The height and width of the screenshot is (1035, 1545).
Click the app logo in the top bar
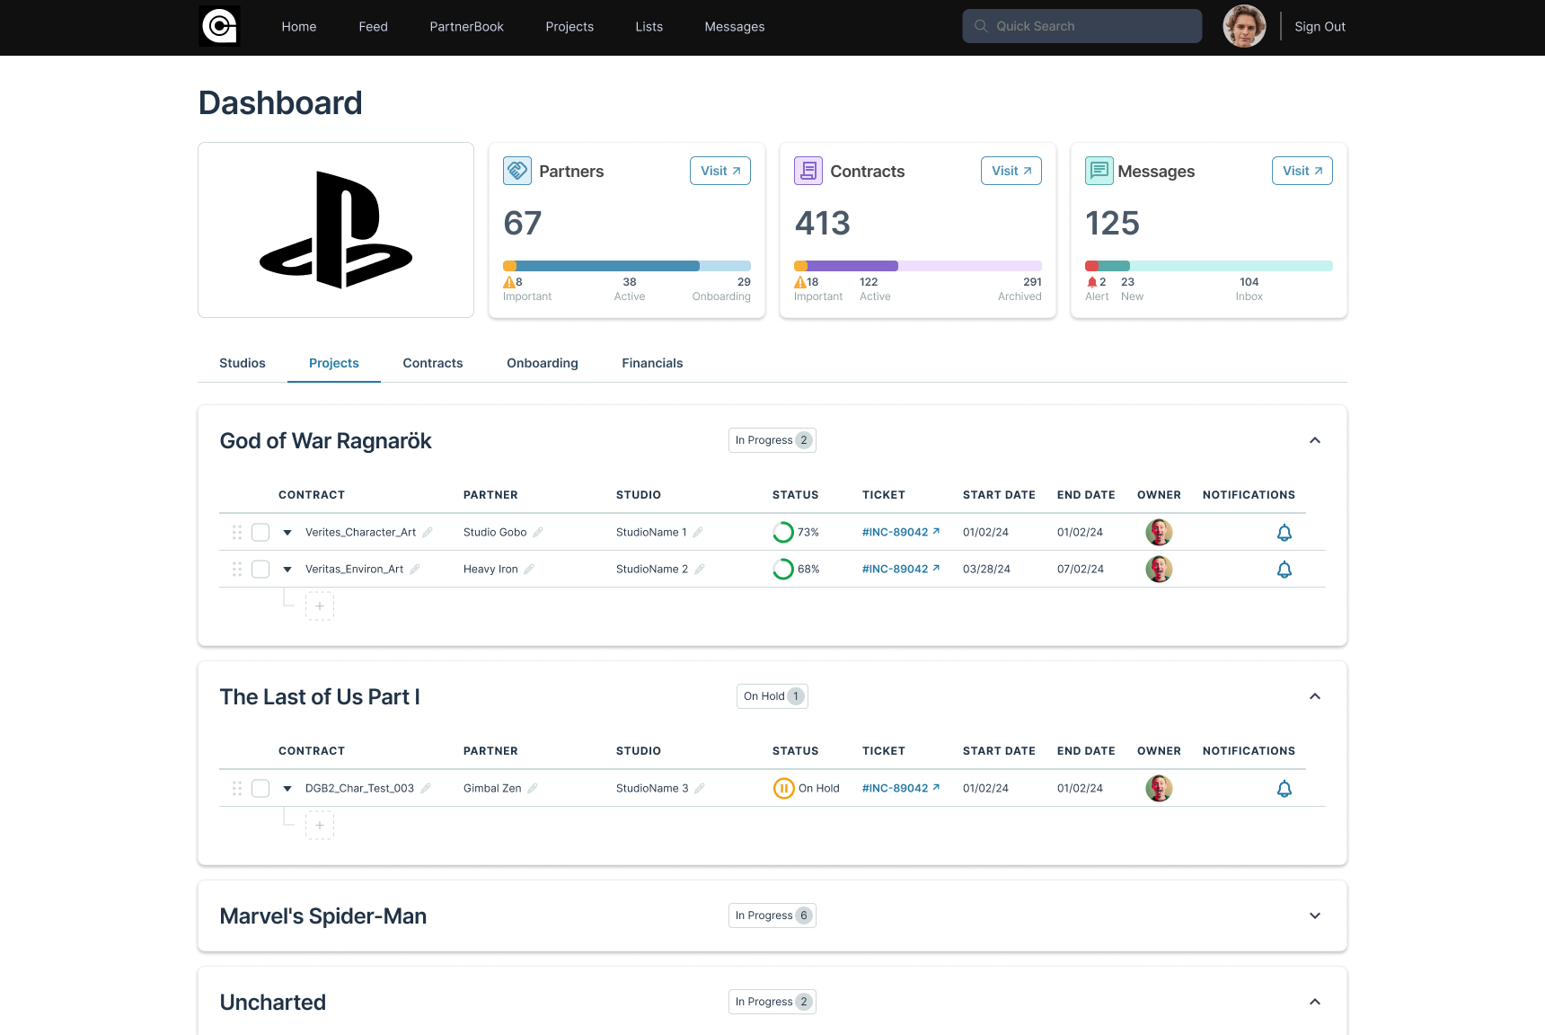tap(219, 26)
